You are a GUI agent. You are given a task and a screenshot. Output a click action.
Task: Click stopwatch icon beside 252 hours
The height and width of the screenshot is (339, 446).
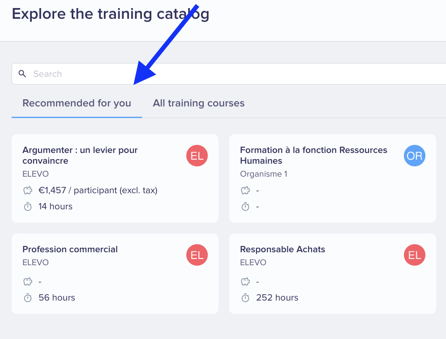(x=245, y=298)
